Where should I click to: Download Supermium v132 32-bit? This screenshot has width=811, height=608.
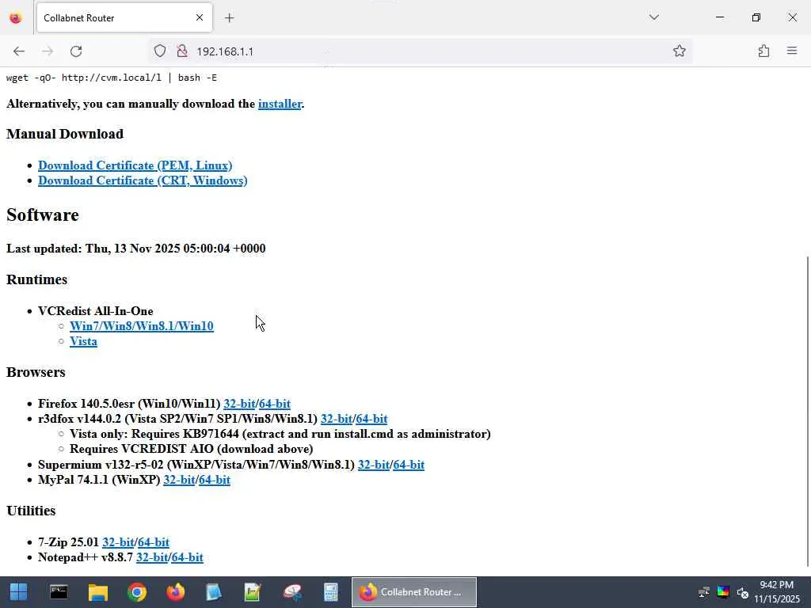pyautogui.click(x=374, y=465)
